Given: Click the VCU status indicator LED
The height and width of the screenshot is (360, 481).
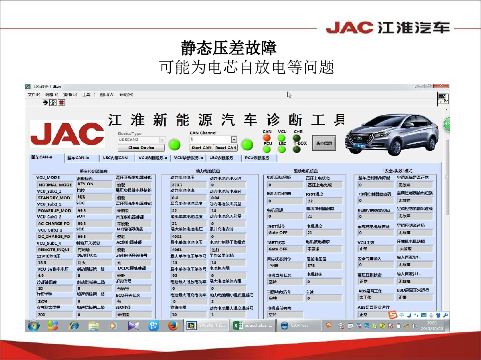Looking at the screenshot, I should point(282,138).
